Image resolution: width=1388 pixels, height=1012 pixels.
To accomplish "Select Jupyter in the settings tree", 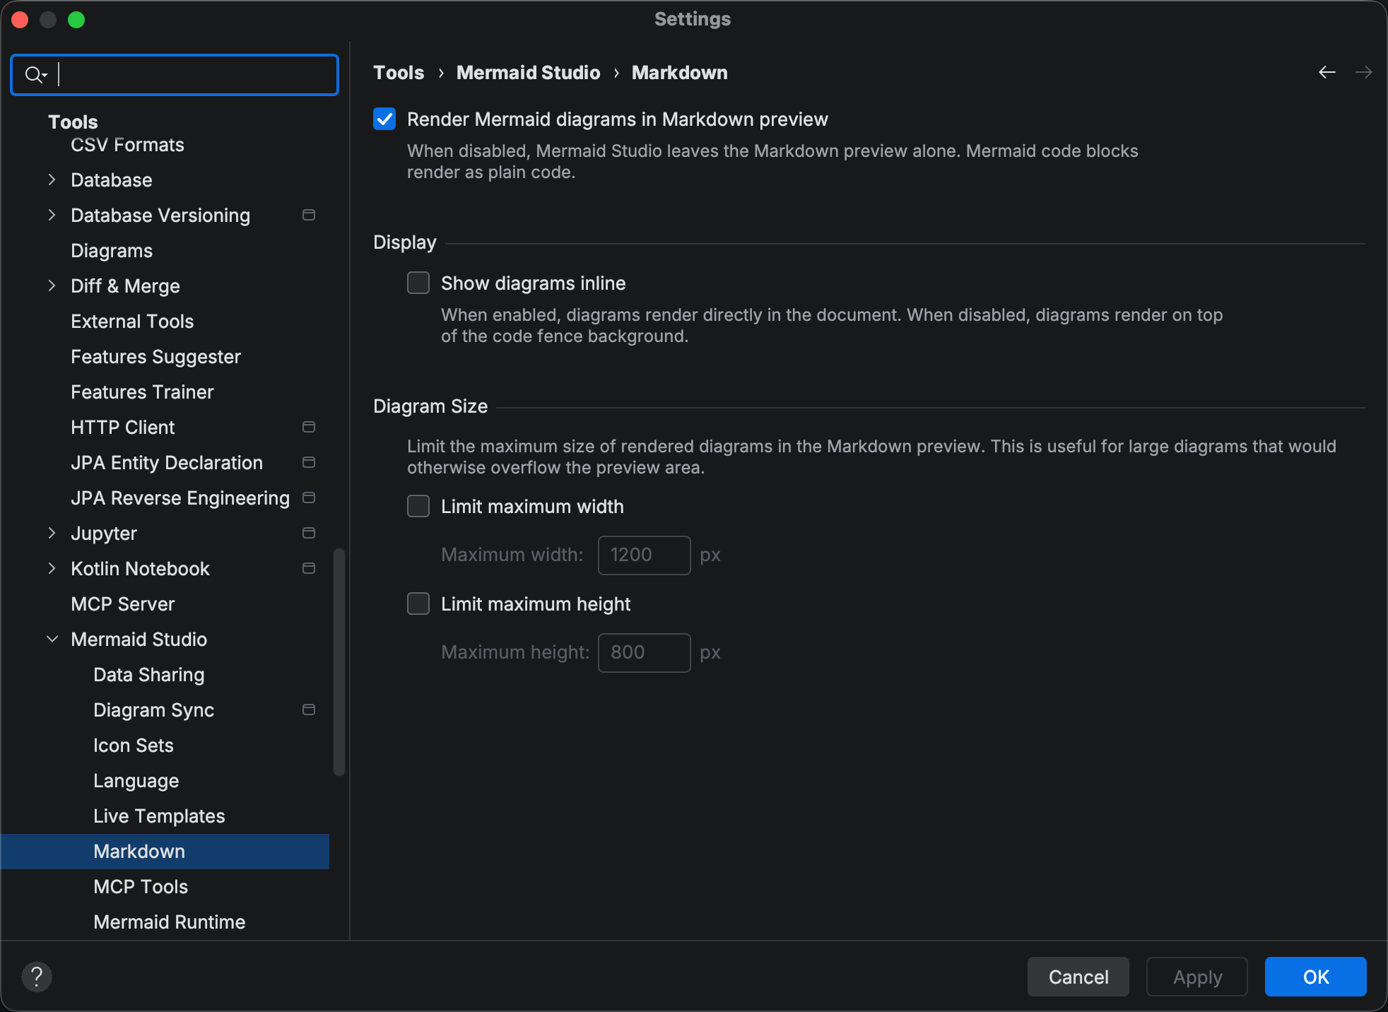I will pyautogui.click(x=104, y=534).
